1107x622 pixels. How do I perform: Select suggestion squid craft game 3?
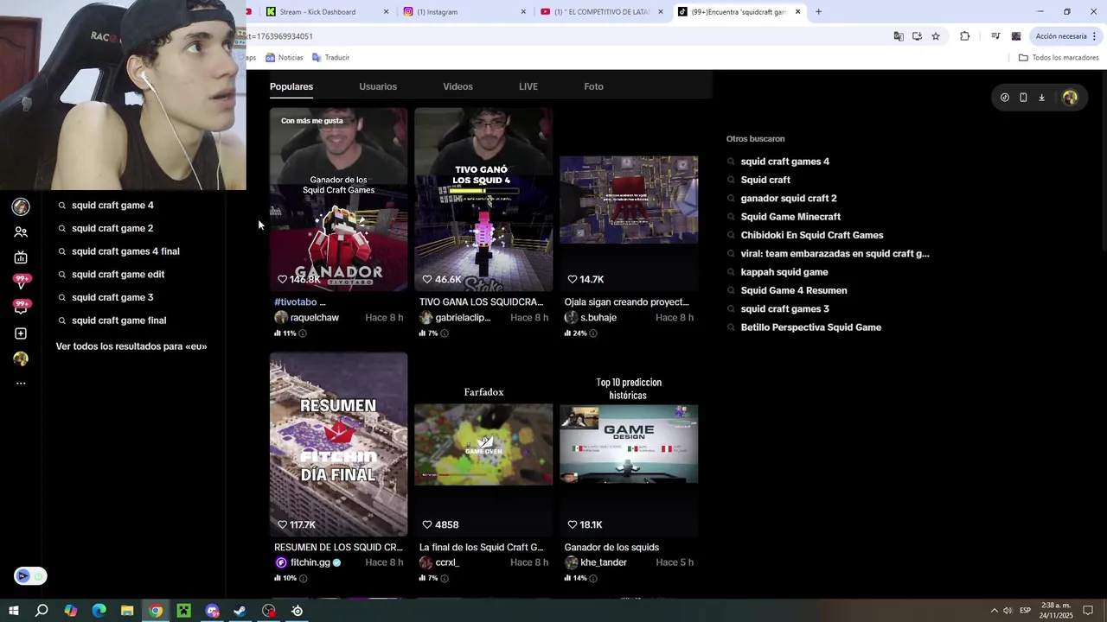tap(112, 297)
